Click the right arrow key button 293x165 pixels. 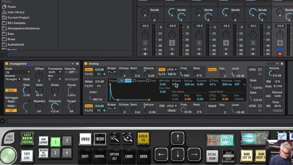(x=194, y=154)
